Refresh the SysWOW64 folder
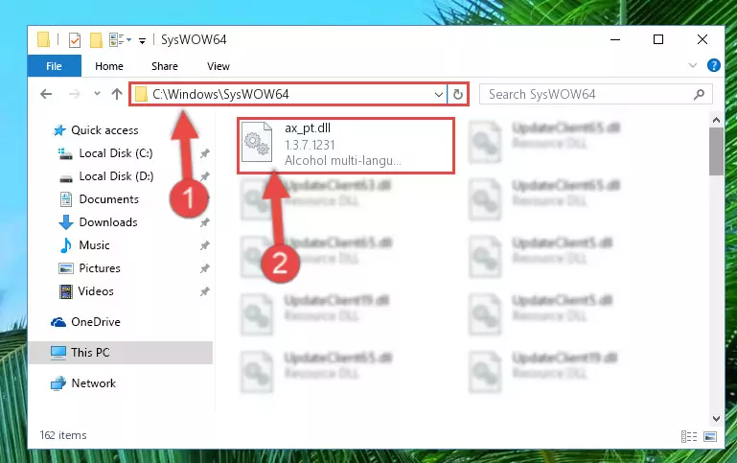The width and height of the screenshot is (737, 463). [x=458, y=95]
